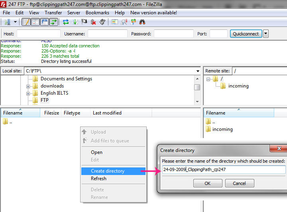Toggle synchronized browsing icon
287x212 pixels.
click(133, 22)
